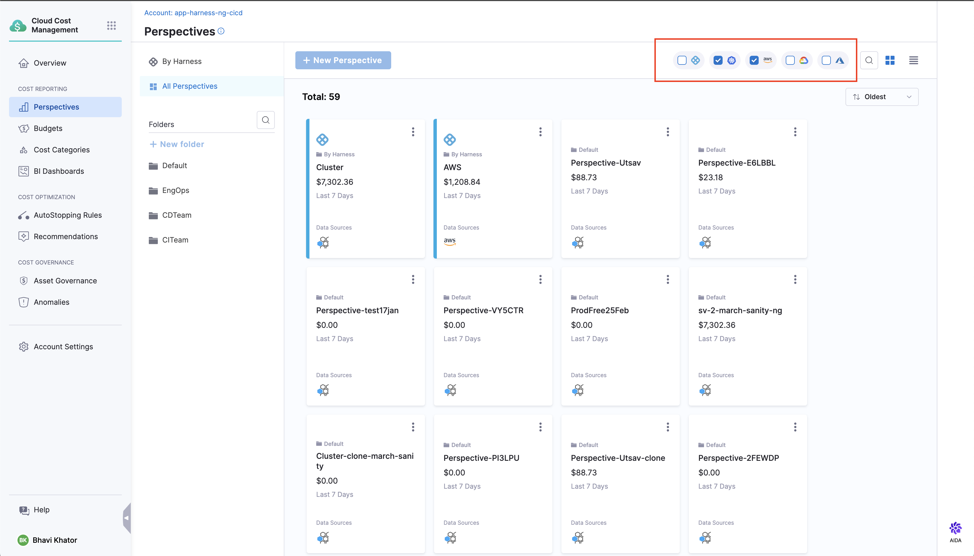Image resolution: width=974 pixels, height=556 pixels.
Task: Open Asset Governance page
Action: pyautogui.click(x=65, y=281)
